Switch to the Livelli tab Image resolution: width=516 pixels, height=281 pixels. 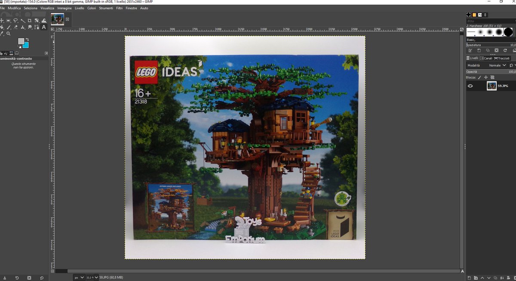pos(473,58)
